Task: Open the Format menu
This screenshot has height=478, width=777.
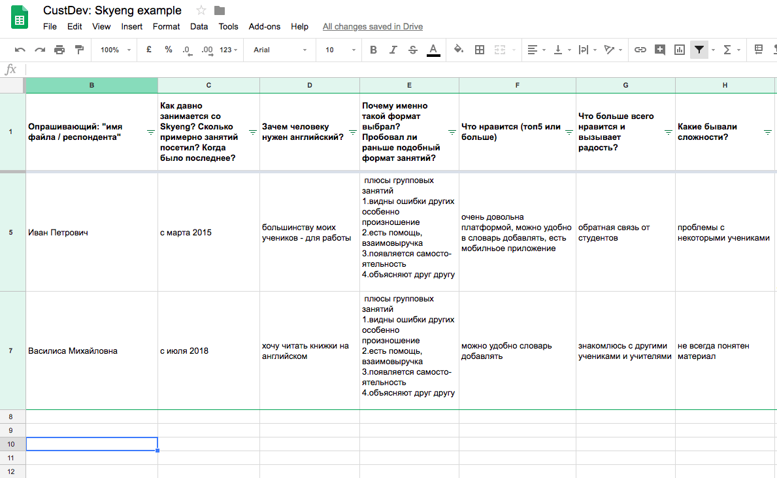Action: coord(166,26)
